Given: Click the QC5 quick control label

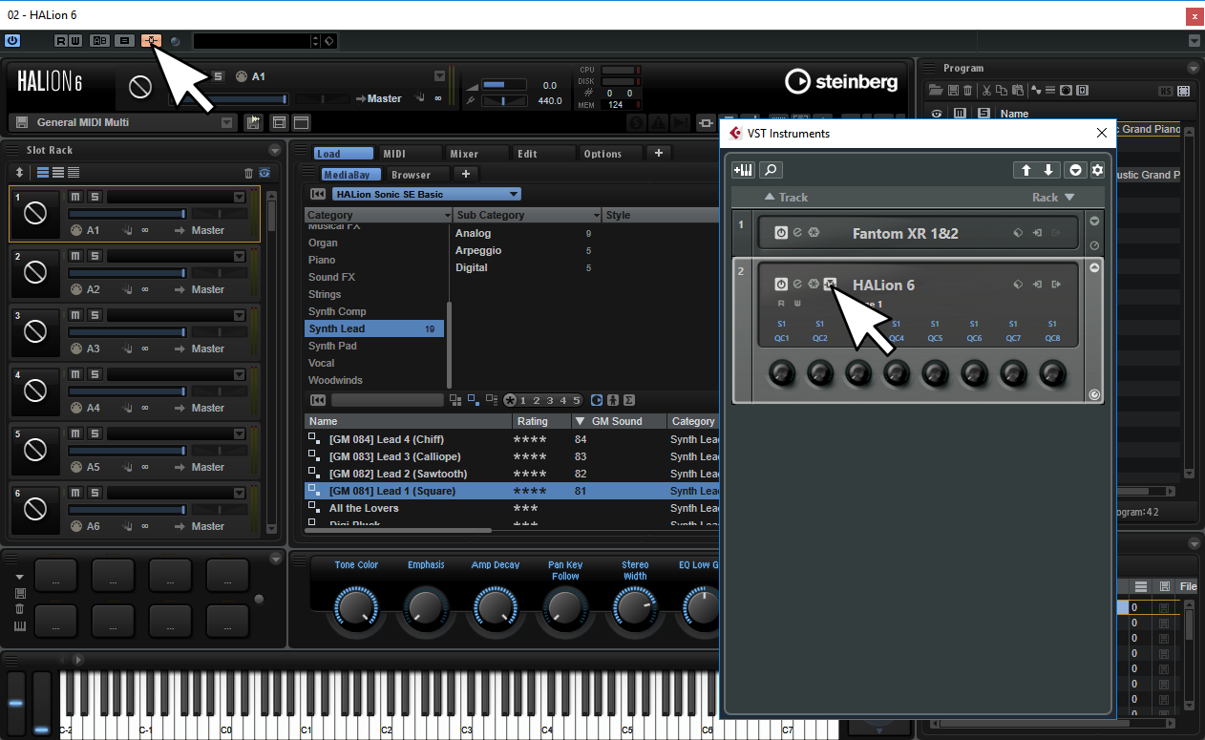Looking at the screenshot, I should click(x=935, y=338).
